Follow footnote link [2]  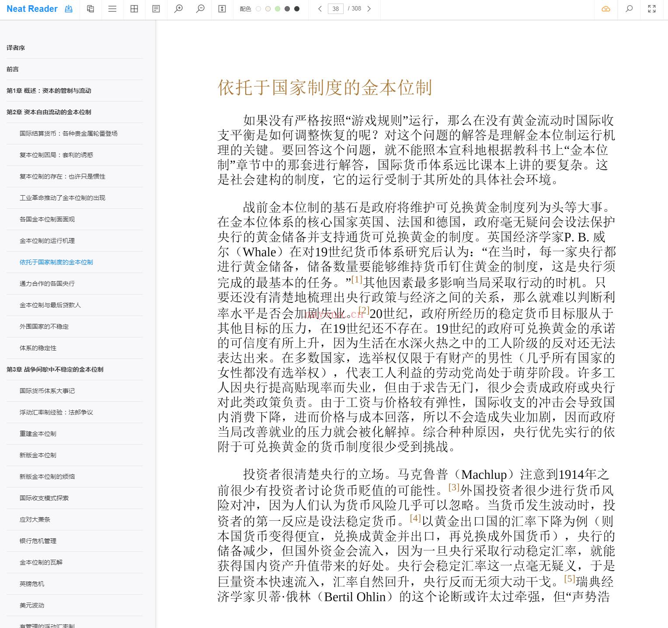tap(364, 310)
